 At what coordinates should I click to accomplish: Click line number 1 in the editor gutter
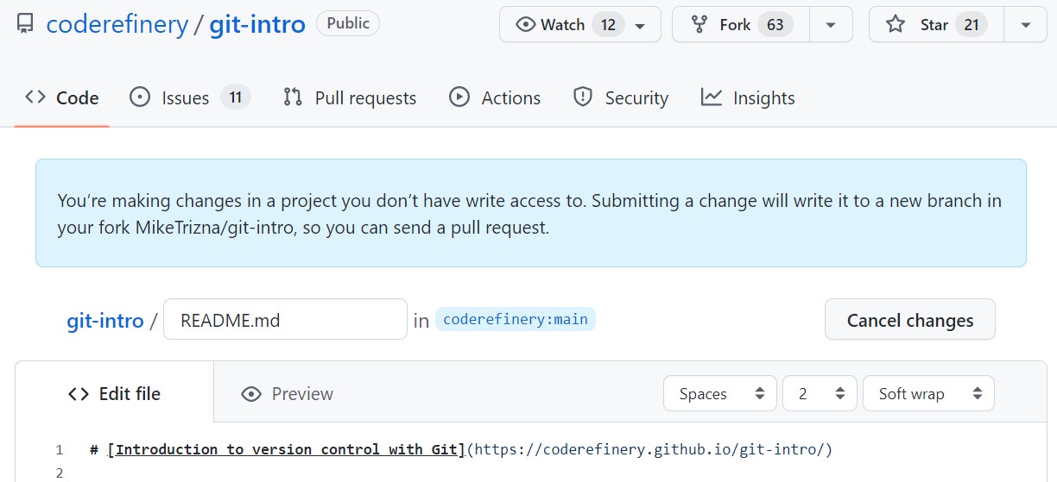click(60, 449)
